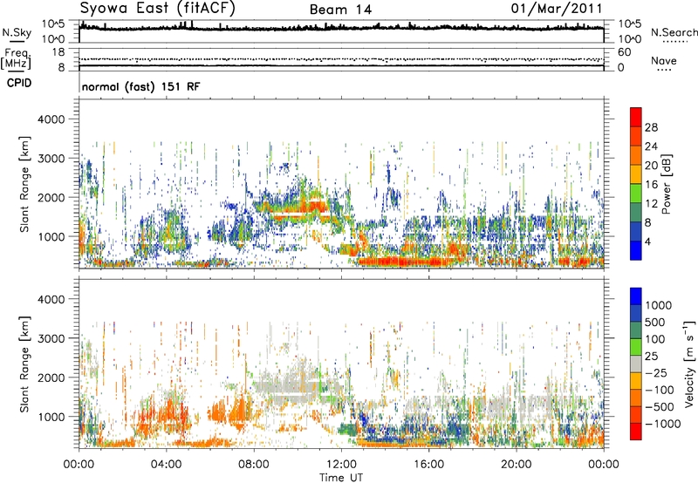Image resolution: width=698 pixels, height=483 pixels.
Task: Select the blue top segment of velocity colorbar
Action: pyautogui.click(x=636, y=296)
